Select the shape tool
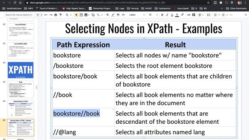The width and height of the screenshot is (249, 140). pos(93,15)
